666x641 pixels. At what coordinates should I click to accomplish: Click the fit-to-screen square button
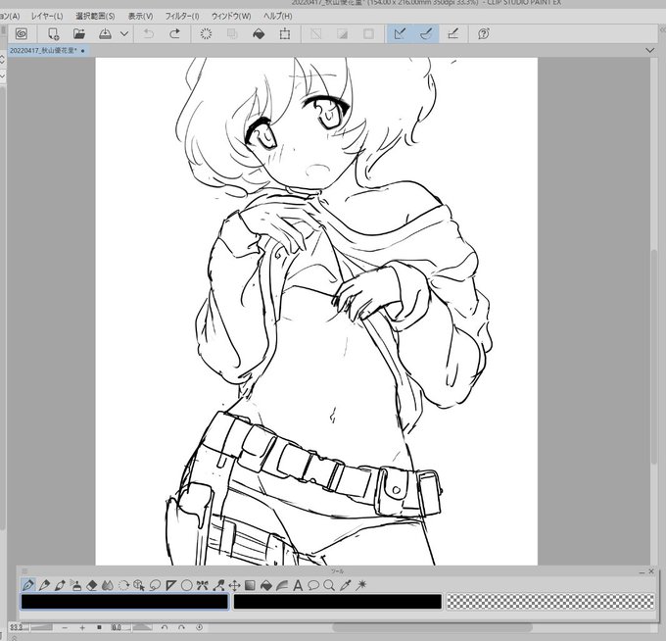click(x=99, y=627)
